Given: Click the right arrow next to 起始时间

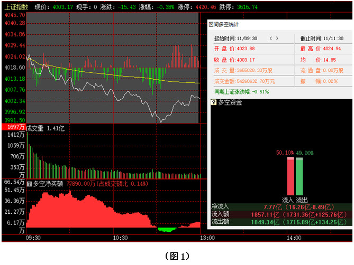Looking at the screenshot, I should pyautogui.click(x=276, y=39).
